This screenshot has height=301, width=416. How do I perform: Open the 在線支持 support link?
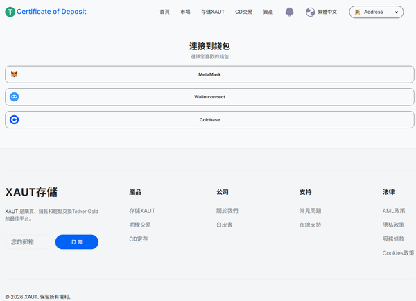click(310, 225)
